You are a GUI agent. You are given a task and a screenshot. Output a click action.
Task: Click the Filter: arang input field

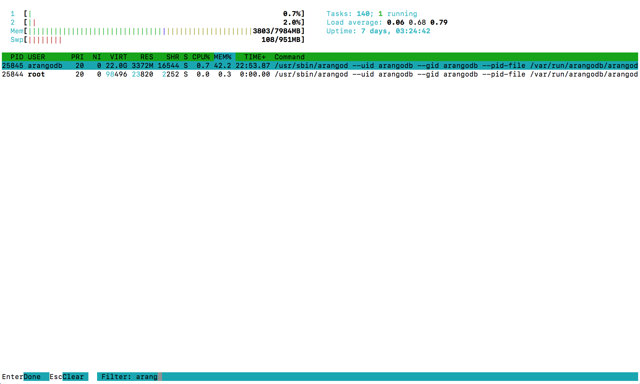click(130, 377)
